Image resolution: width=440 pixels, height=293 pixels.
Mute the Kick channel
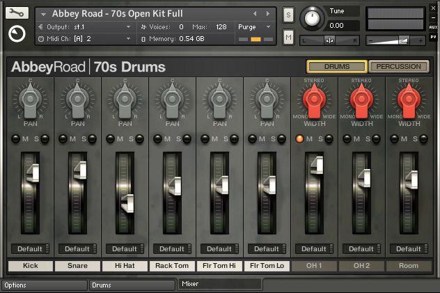coord(16,138)
